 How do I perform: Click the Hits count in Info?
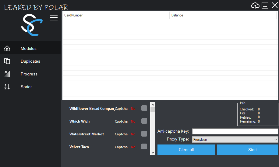[x=259, y=113]
